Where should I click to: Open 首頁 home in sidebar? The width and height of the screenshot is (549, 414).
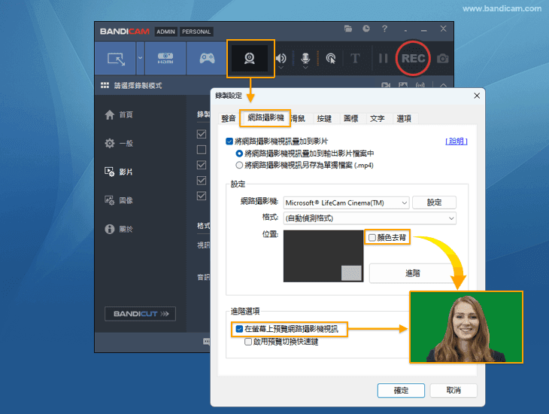(119, 114)
